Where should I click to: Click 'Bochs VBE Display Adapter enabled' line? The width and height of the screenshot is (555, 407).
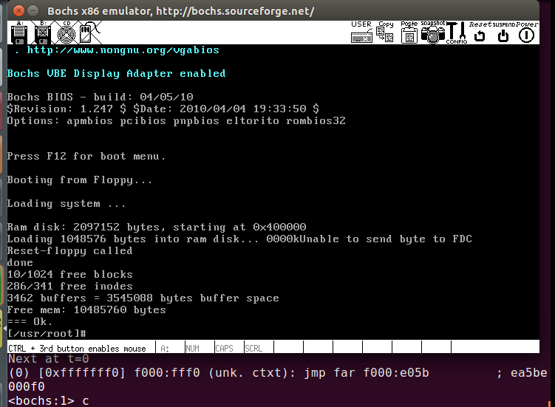pyautogui.click(x=117, y=74)
